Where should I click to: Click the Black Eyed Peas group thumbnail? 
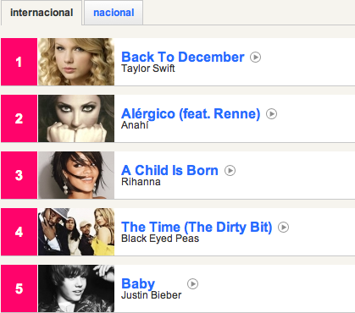click(76, 232)
